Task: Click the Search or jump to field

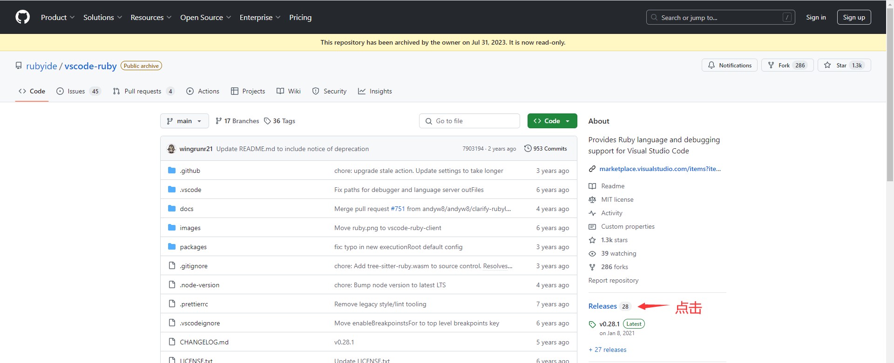Action: click(x=720, y=17)
